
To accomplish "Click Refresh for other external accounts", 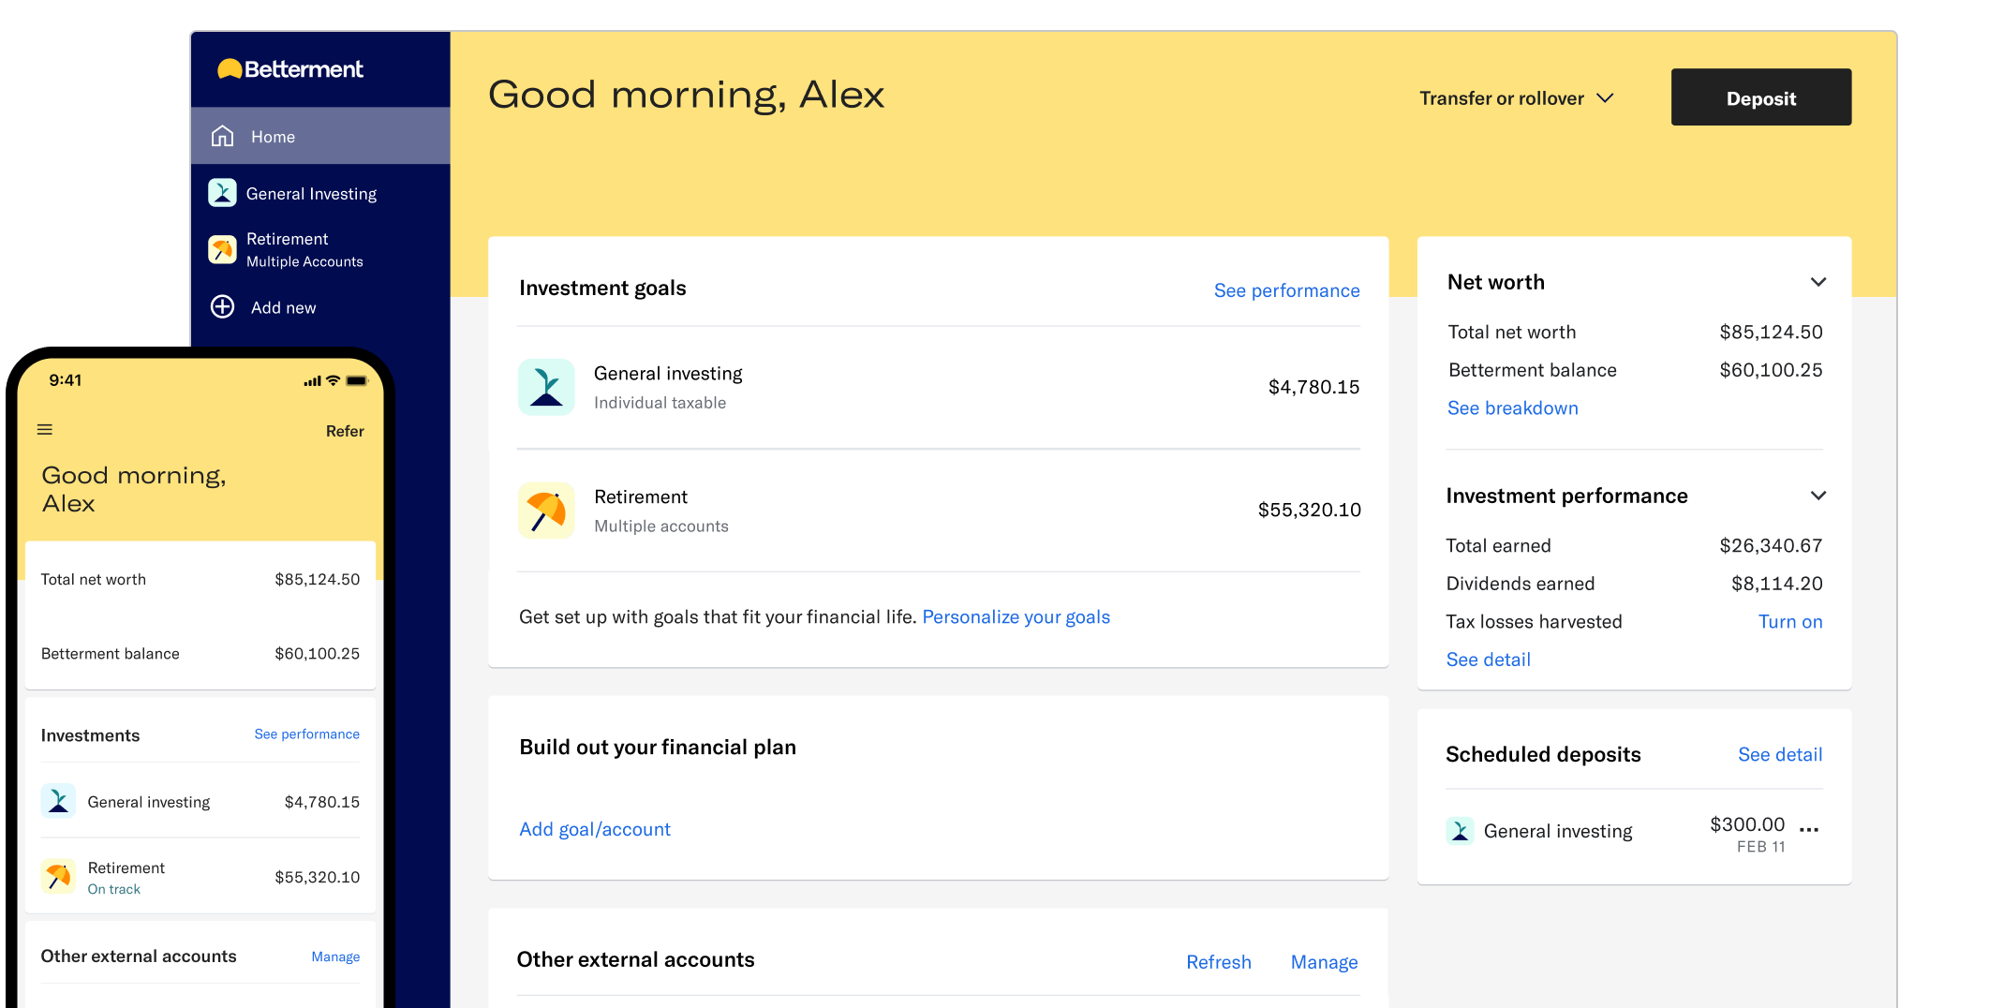I will (x=1218, y=961).
